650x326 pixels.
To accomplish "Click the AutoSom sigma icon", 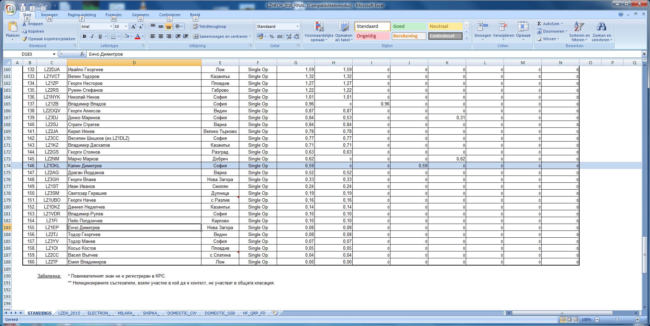I will click(x=539, y=24).
